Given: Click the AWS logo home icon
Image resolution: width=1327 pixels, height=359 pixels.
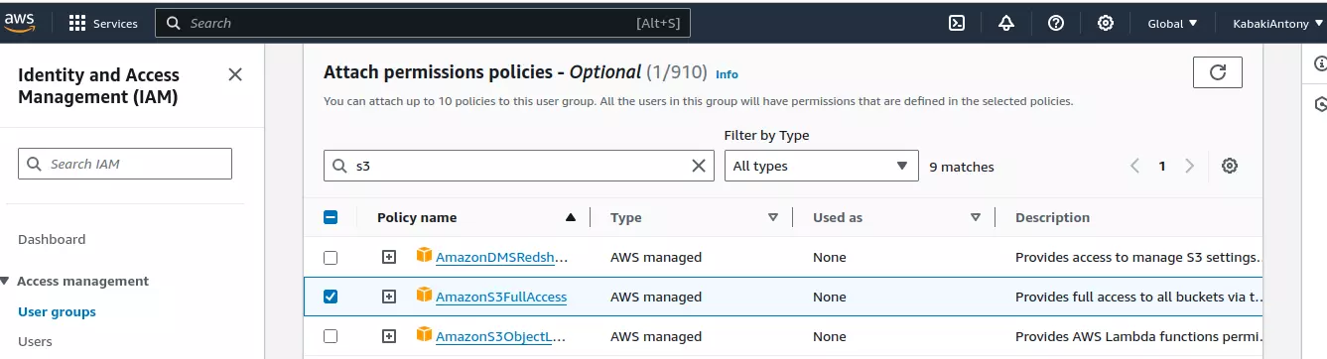Looking at the screenshot, I should pyautogui.click(x=20, y=23).
